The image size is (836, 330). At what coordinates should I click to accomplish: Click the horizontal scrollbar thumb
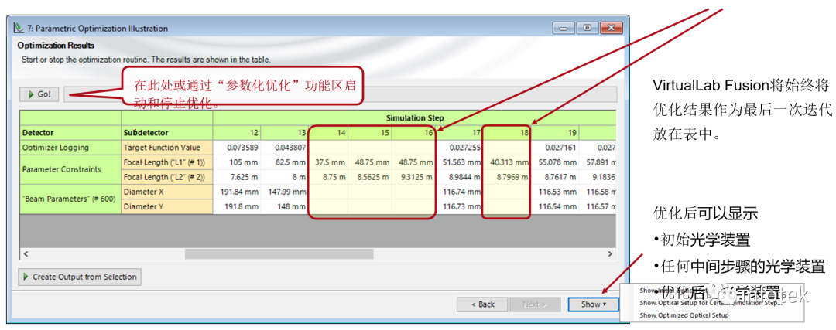click(x=279, y=254)
